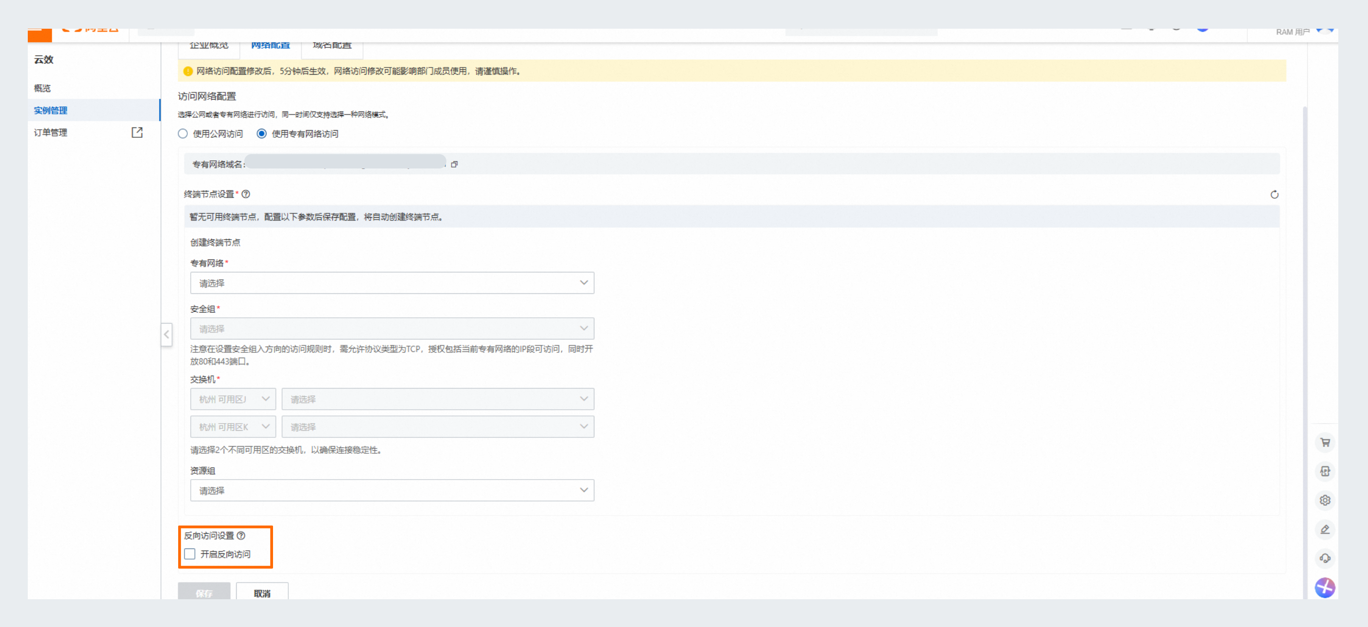Open the switch dropdown beside 可用区J
The image size is (1368, 627).
pos(438,399)
